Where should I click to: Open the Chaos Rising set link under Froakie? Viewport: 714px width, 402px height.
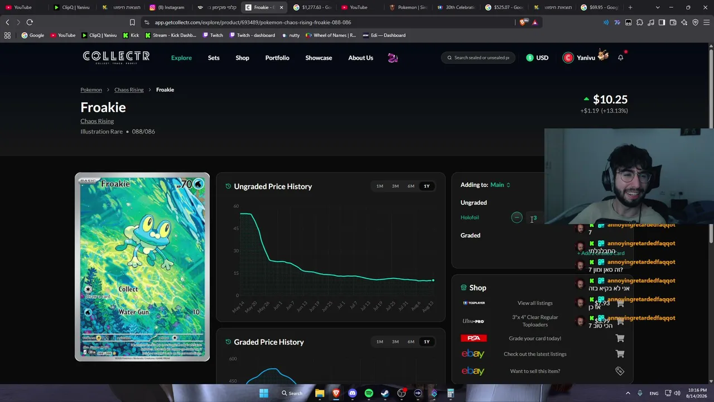pyautogui.click(x=97, y=121)
